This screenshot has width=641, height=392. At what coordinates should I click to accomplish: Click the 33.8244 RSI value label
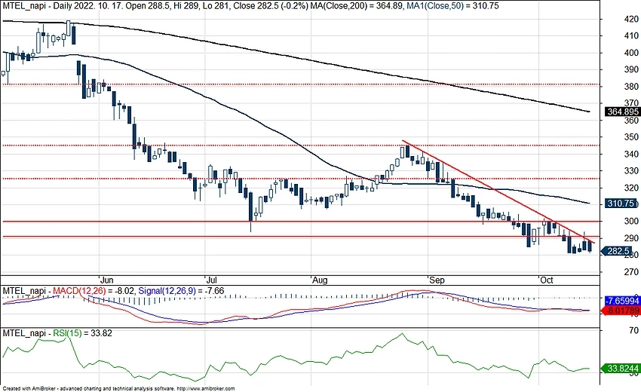point(622,369)
